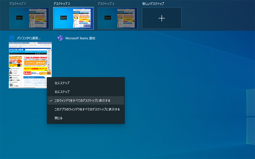Select the Desktop 1 (デスクトップ 1) thumbnail
Screen dimensions: 255x159
29,18
